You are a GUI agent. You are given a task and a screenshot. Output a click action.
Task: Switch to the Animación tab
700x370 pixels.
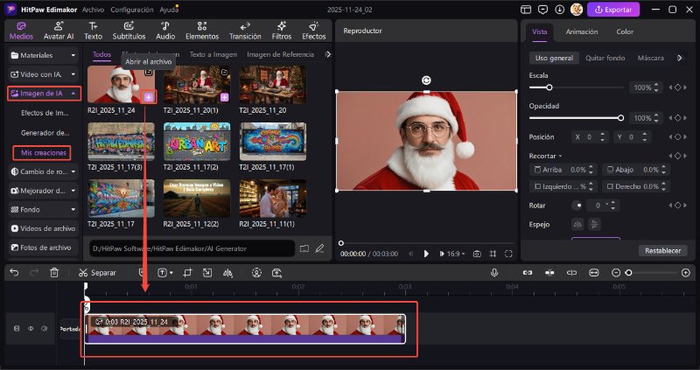(582, 31)
